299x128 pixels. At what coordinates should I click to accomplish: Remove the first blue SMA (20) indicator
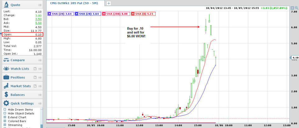pyautogui.click(x=49, y=14)
